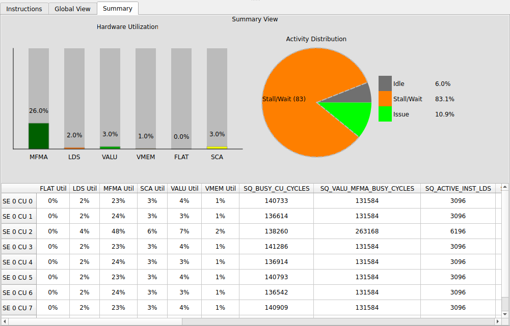The width and height of the screenshot is (510, 326).
Task: Click the SQ_BUSY_CU_CYCLES column header
Action: coord(277,188)
